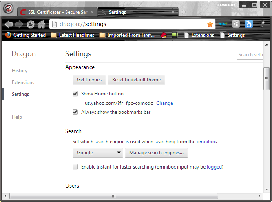Open the Comodo Dragon logo menu
The width and height of the screenshot is (272, 202).
(x=8, y=9)
